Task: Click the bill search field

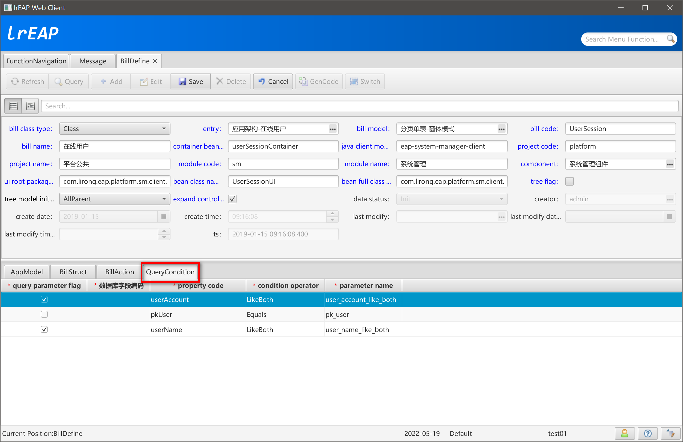Action: [x=360, y=106]
